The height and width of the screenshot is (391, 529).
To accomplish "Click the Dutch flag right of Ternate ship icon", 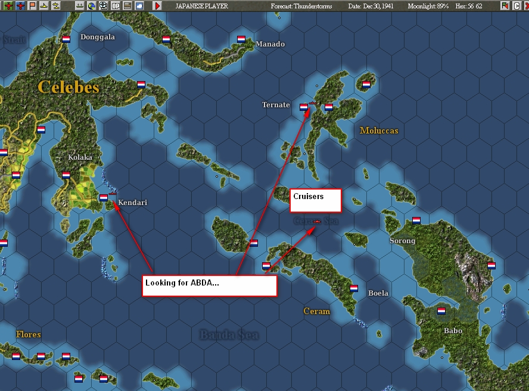I will [x=329, y=107].
